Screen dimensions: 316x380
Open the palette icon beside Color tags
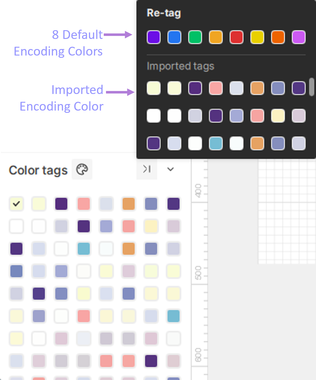[x=82, y=169]
